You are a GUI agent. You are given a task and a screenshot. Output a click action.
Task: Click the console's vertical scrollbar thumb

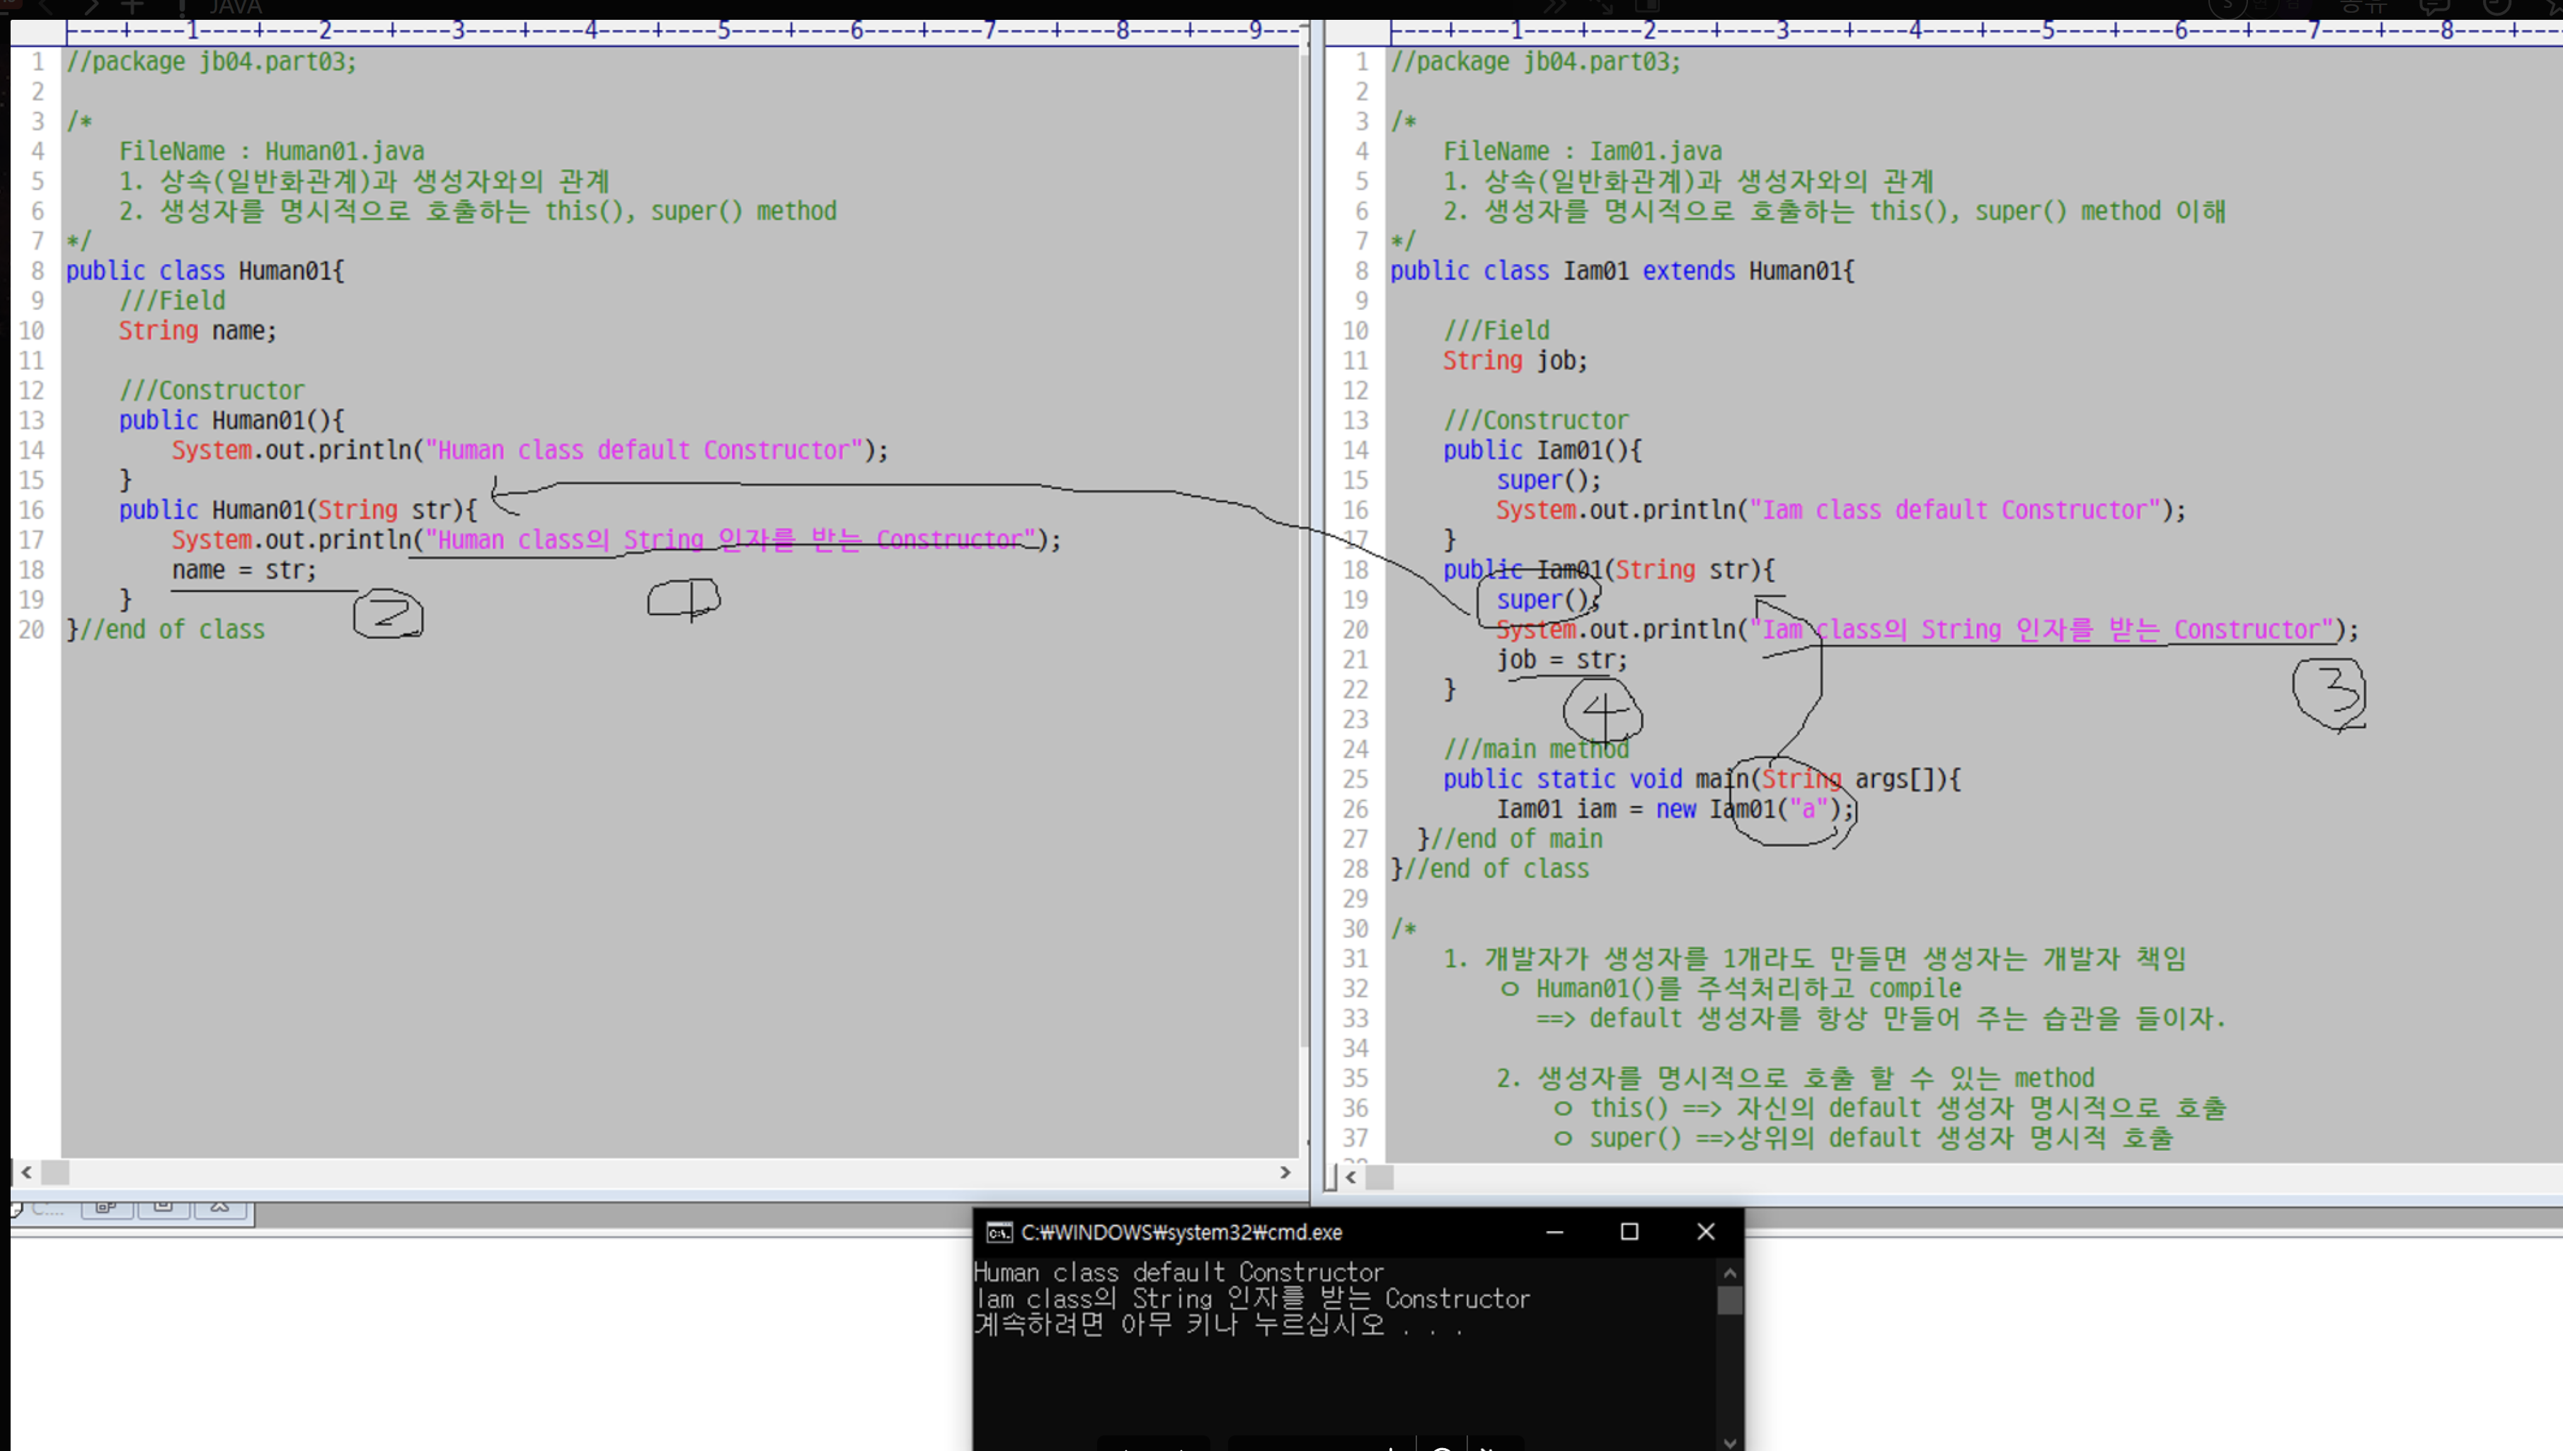click(x=1730, y=1300)
